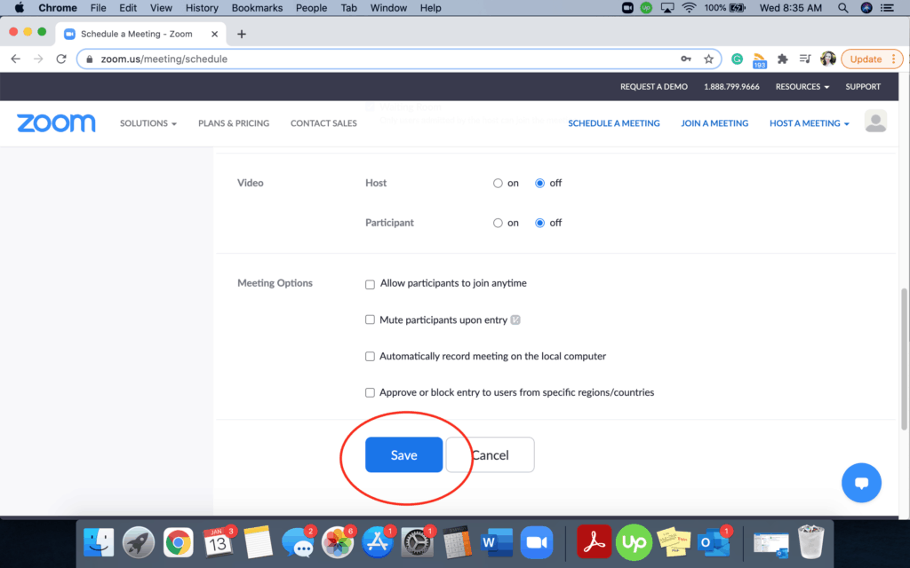Click the Zoom logo in header
The image size is (910, 568).
(56, 123)
